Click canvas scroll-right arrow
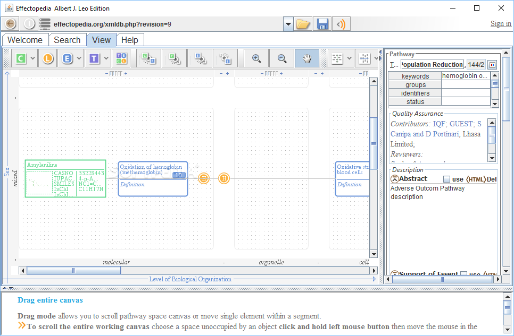The image size is (514, 336). (374, 271)
